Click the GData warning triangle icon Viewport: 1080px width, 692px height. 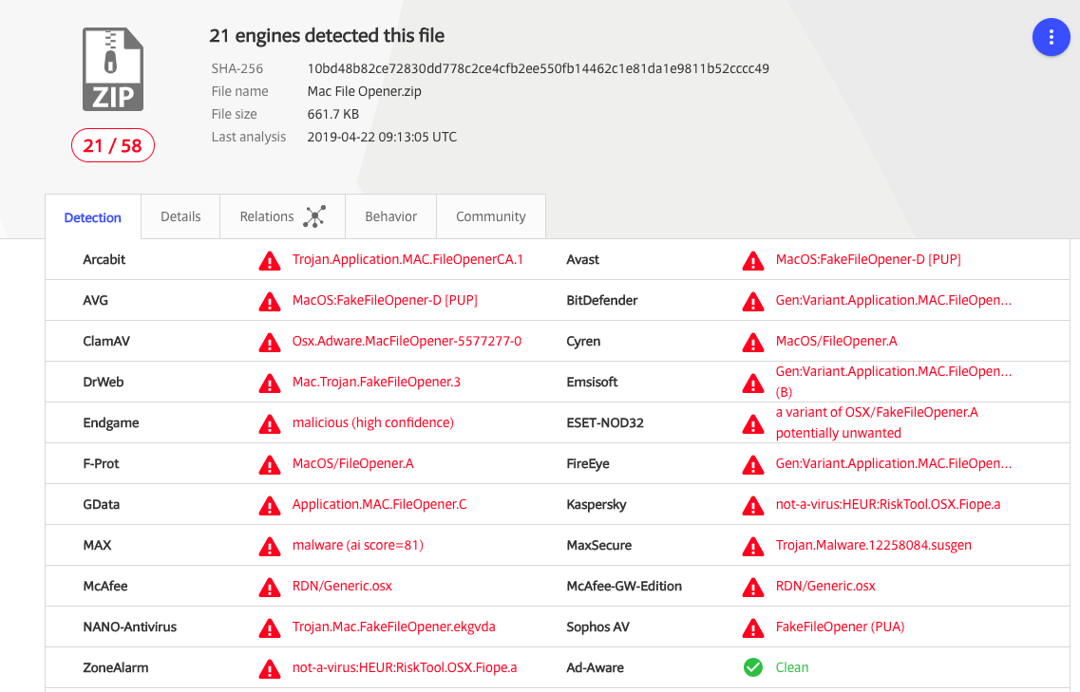(270, 506)
